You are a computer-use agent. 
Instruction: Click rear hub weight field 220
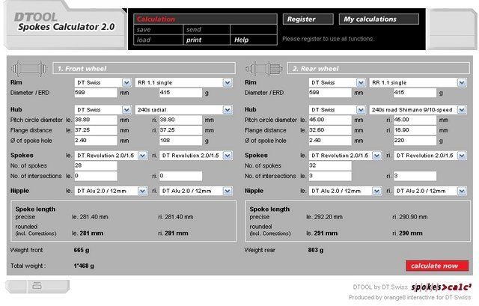(415, 141)
